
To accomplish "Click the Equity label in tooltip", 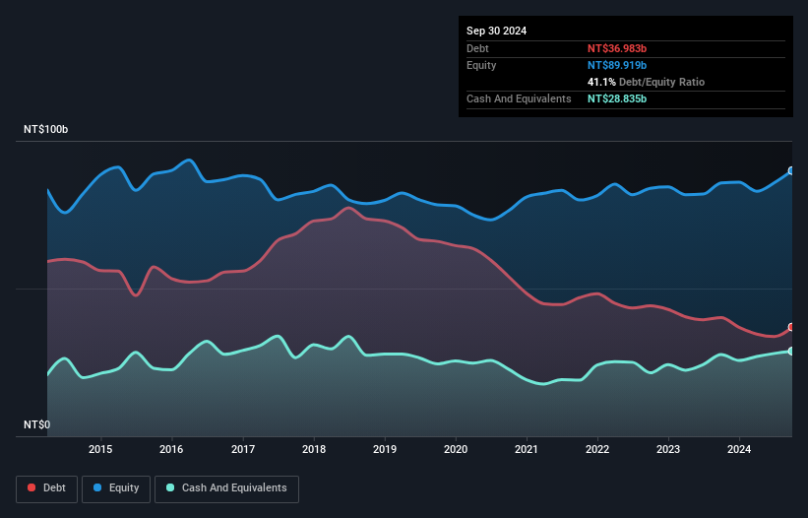I will tap(481, 65).
